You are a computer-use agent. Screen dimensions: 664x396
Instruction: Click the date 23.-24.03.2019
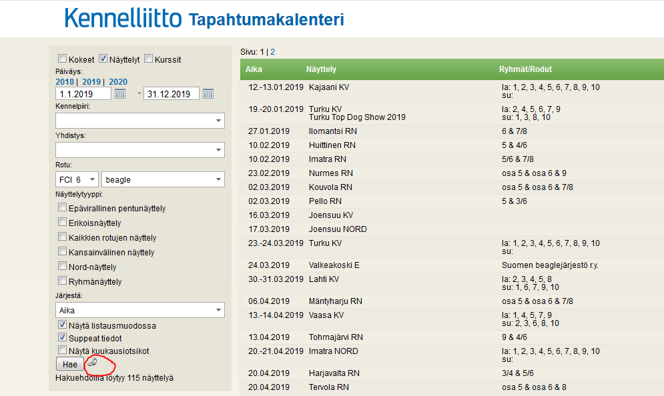276,243
